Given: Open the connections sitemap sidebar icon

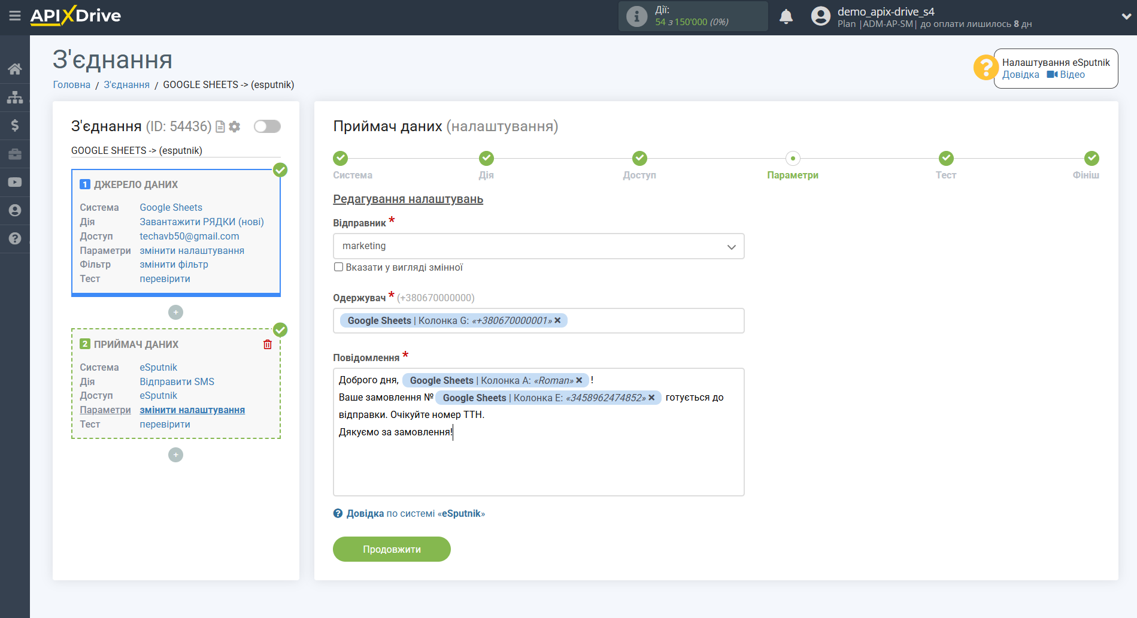Looking at the screenshot, I should tap(15, 97).
